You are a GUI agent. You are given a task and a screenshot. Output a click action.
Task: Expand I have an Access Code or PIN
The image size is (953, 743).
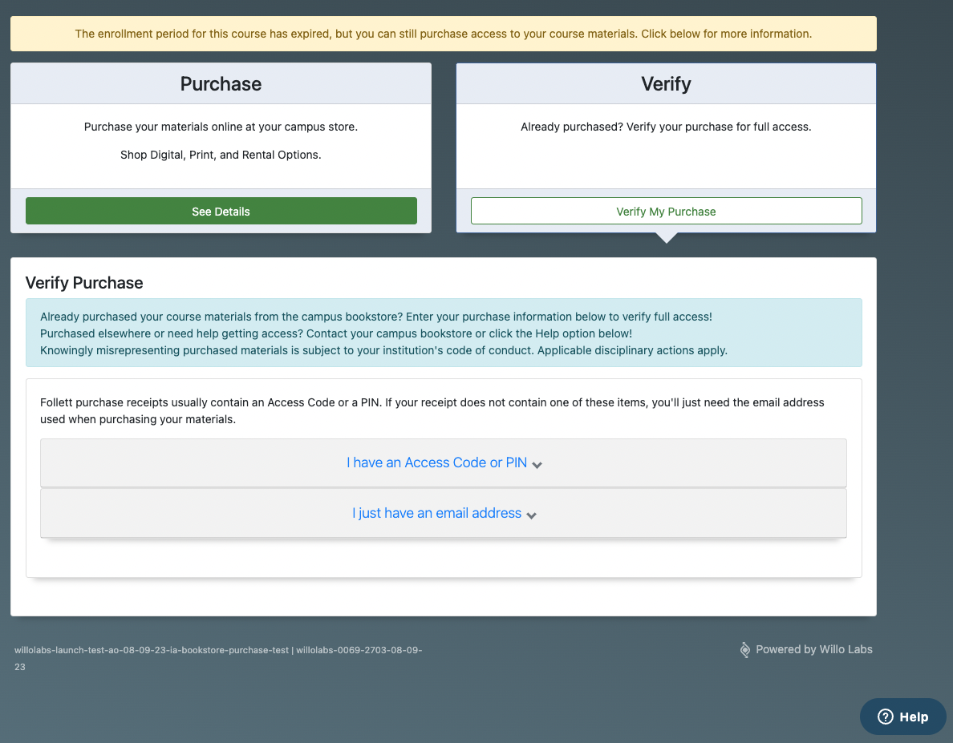(x=443, y=462)
